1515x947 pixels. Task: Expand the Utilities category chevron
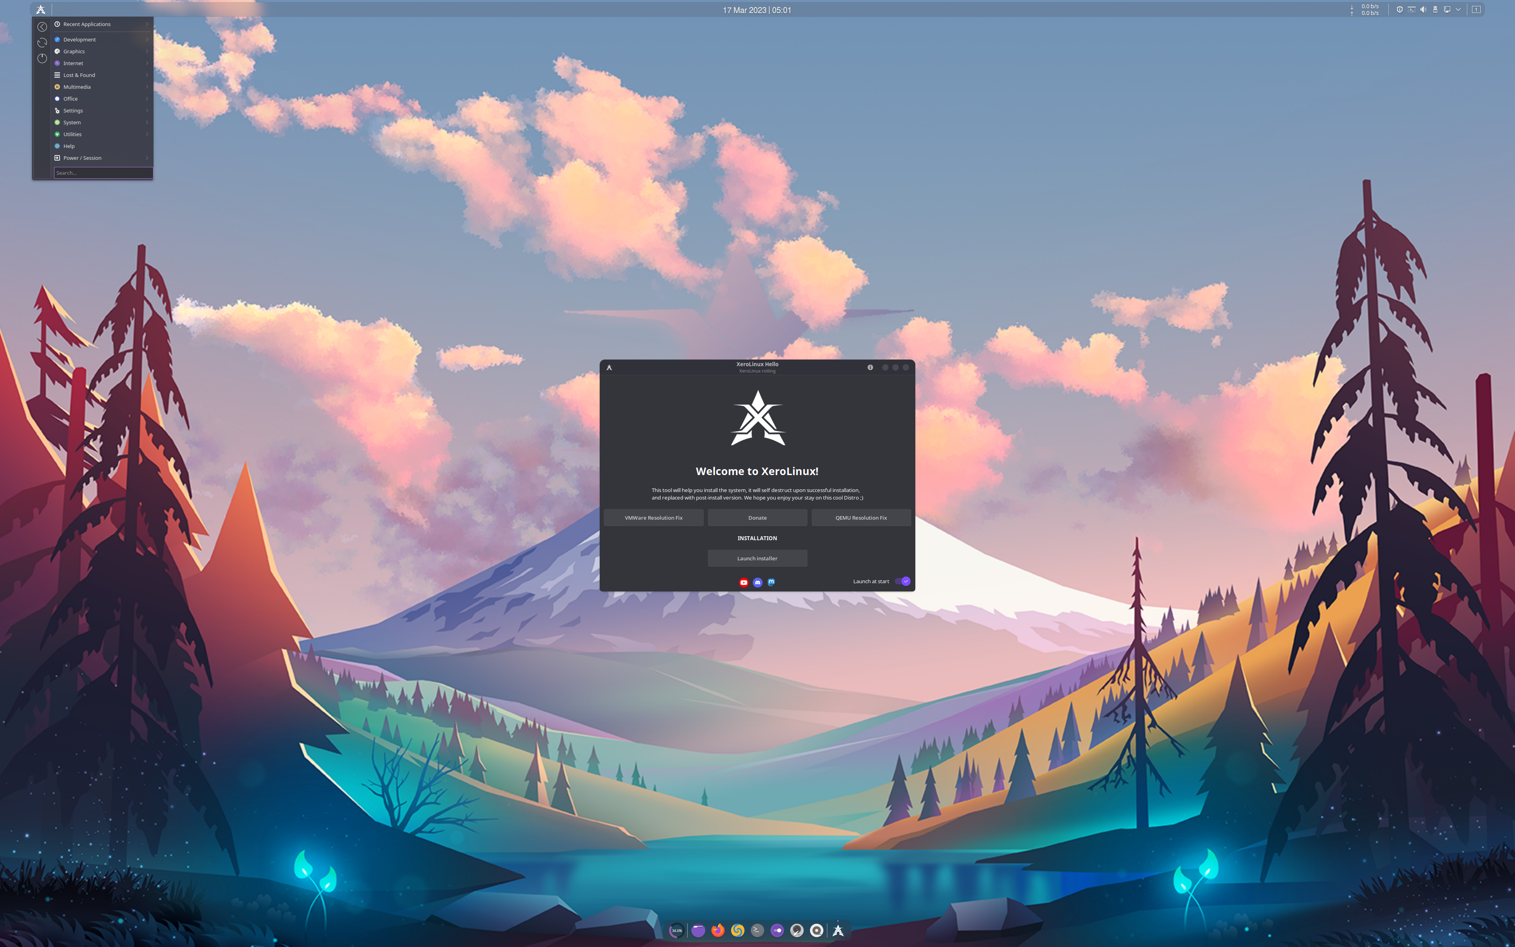tap(147, 134)
